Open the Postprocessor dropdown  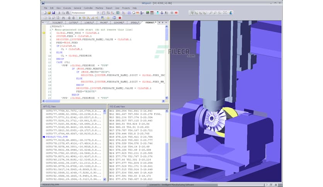[98, 13]
